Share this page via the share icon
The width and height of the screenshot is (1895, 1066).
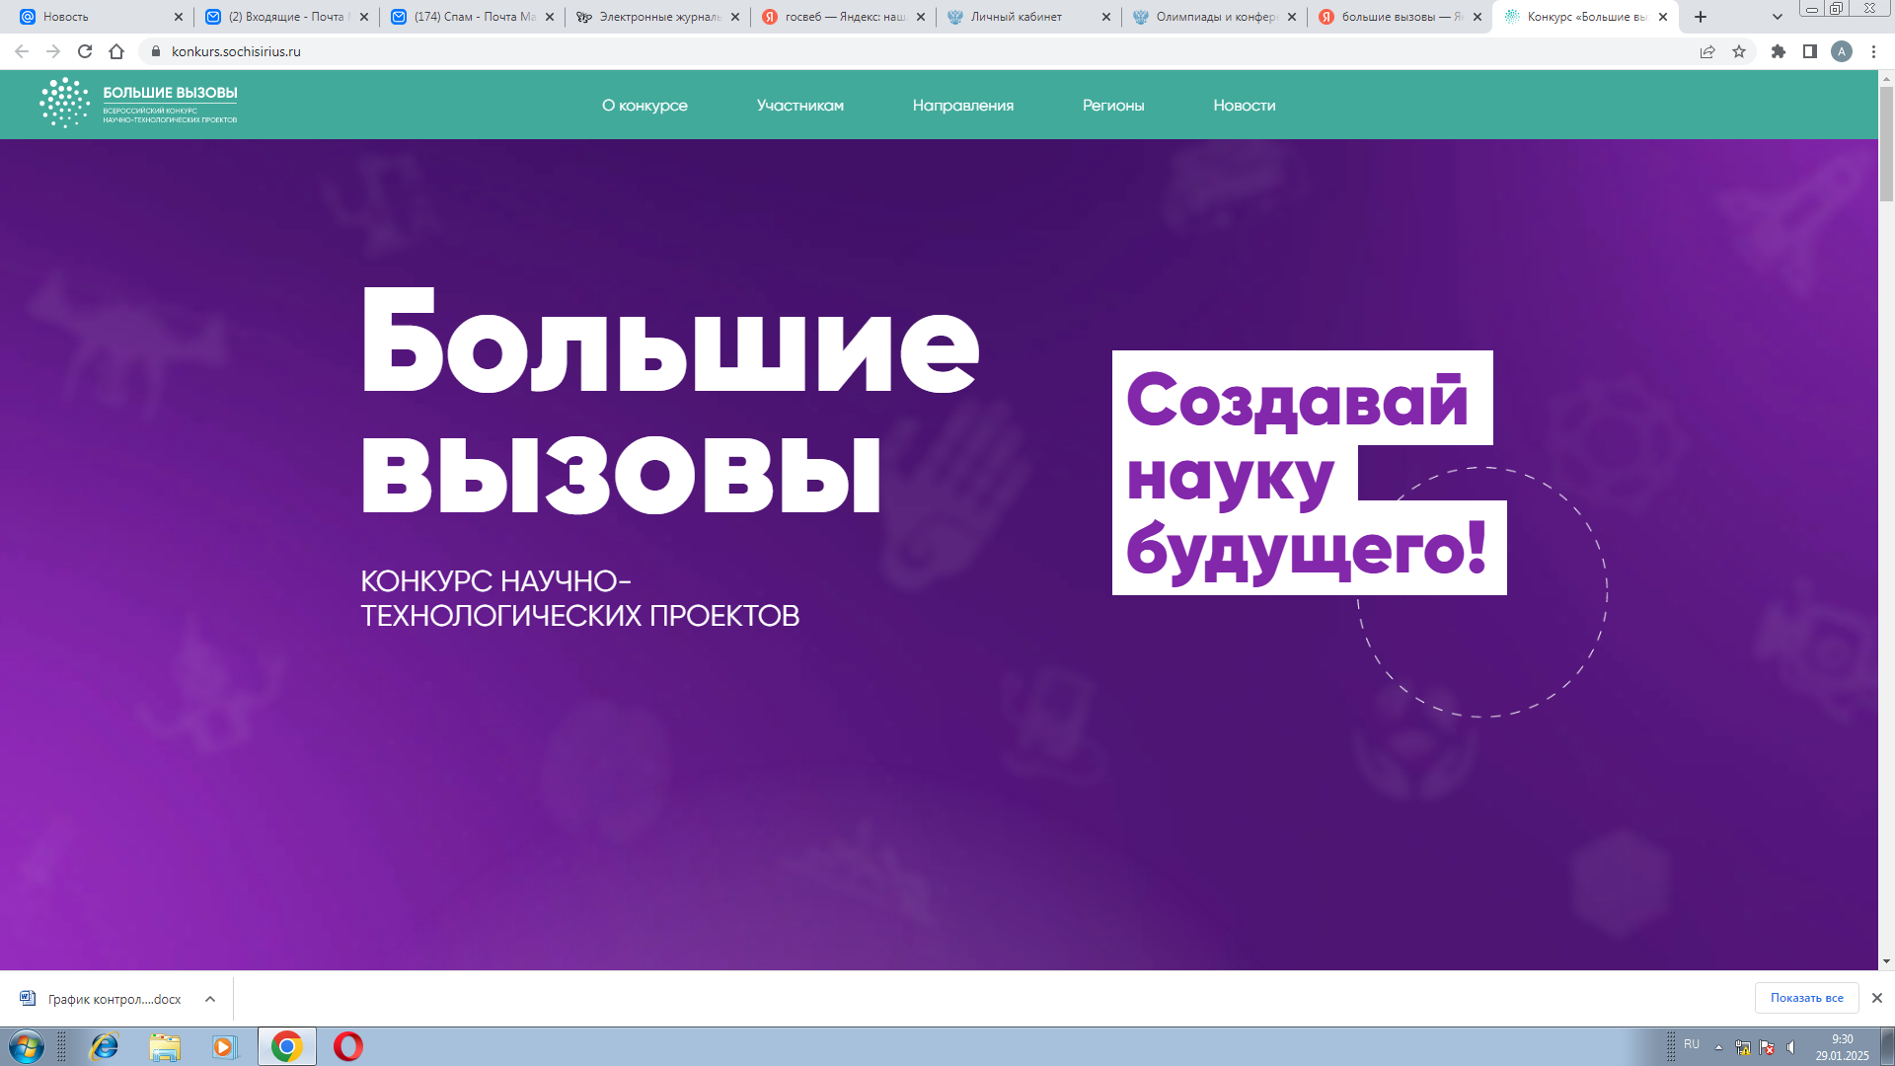pos(1707,51)
